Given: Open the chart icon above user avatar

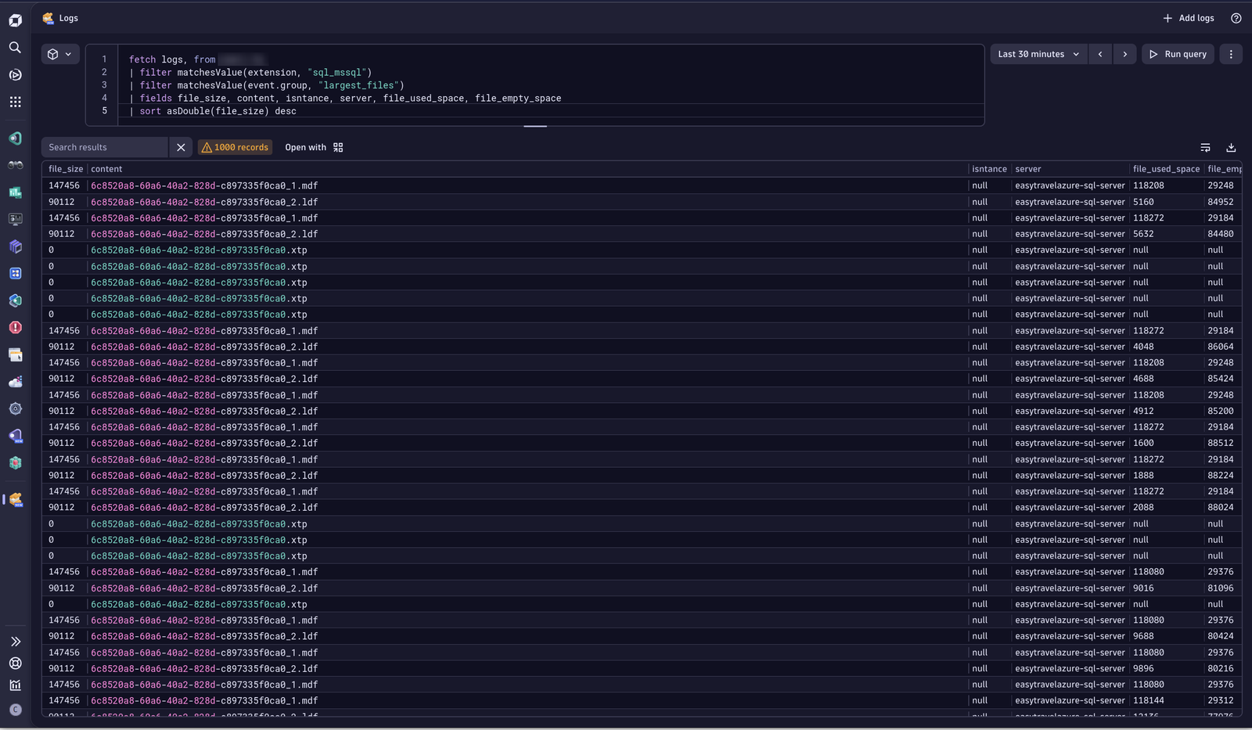Looking at the screenshot, I should [15, 685].
